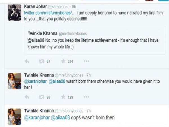Favorite the tweet with 334 stars
The height and width of the screenshot is (127, 169).
click(x=64, y=61)
